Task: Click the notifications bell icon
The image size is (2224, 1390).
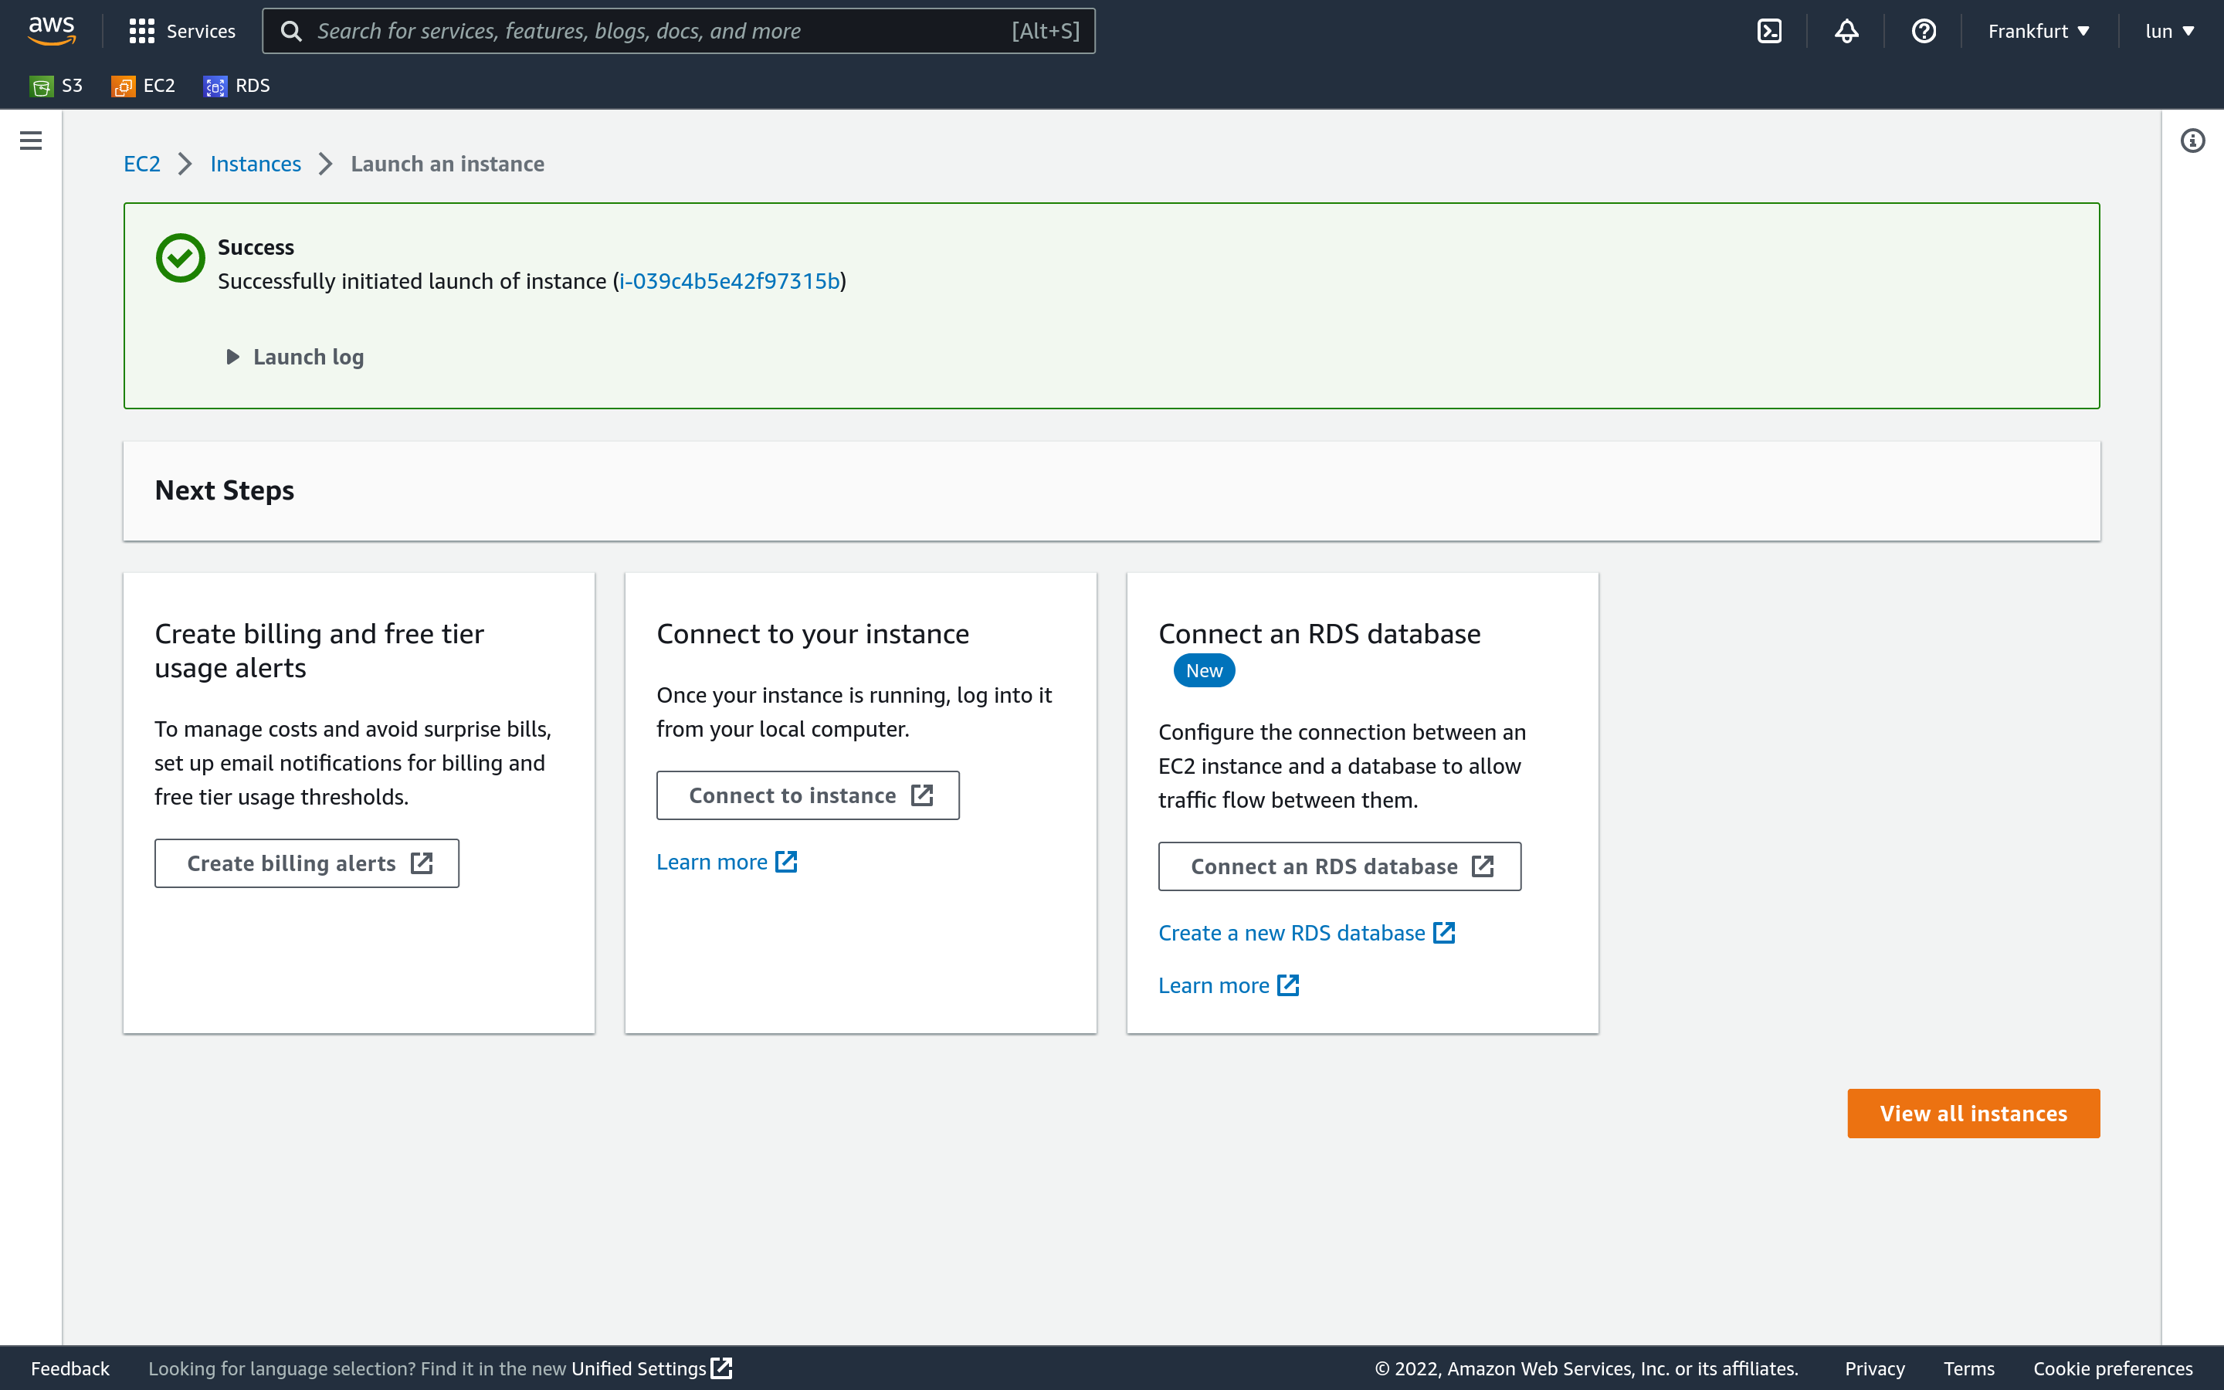Action: (x=1845, y=30)
